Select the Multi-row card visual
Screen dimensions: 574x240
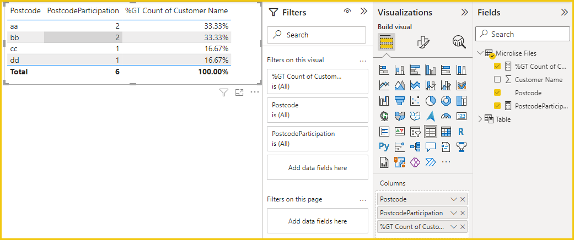pos(384,132)
